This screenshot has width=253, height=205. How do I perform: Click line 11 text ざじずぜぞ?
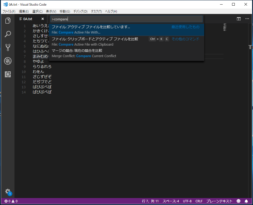(x=42, y=77)
